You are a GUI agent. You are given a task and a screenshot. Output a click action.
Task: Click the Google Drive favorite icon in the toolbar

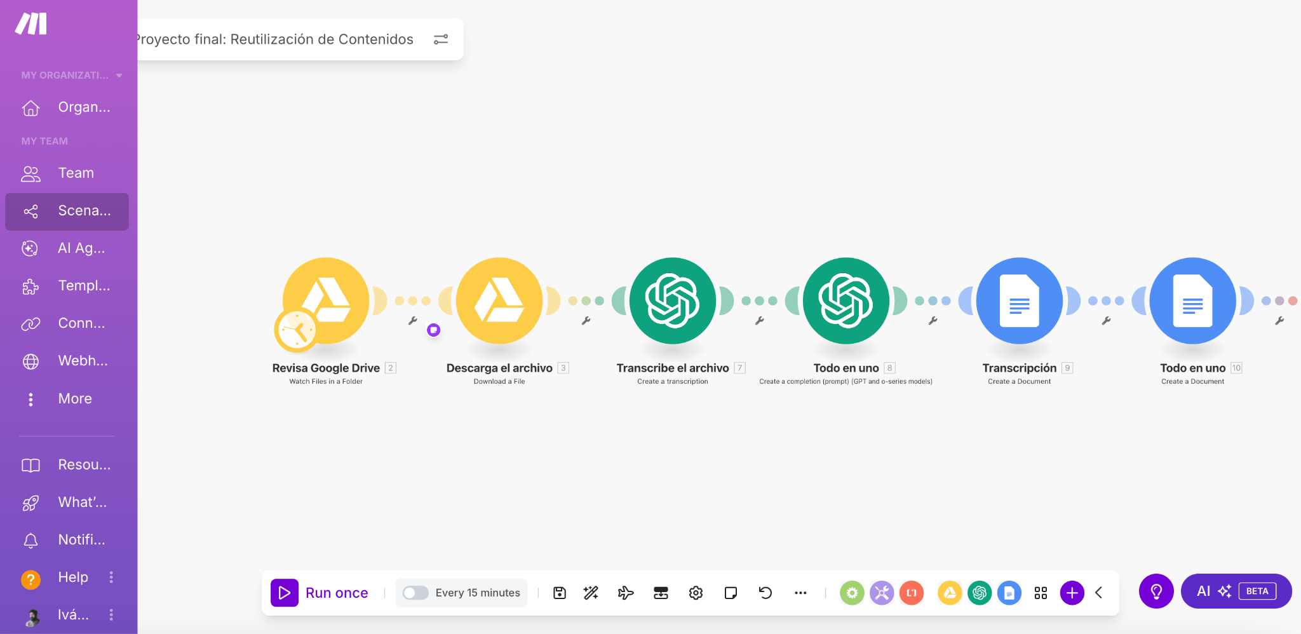(x=950, y=593)
